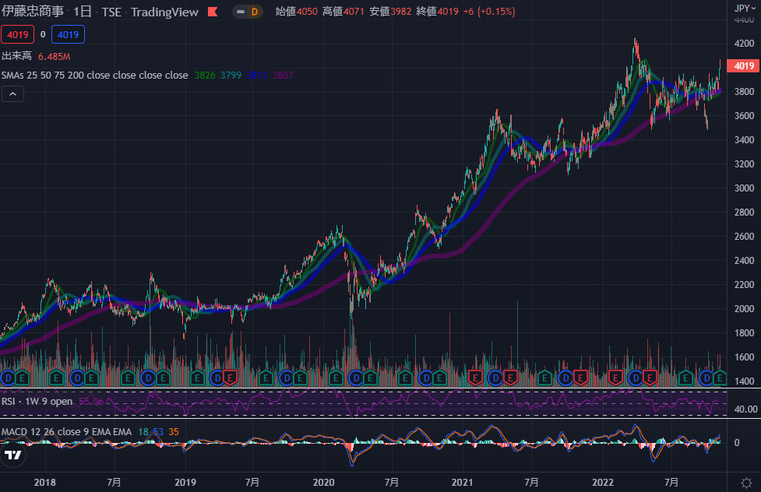
Task: Select the RSI 1W 9 open legend
Action: [37, 401]
